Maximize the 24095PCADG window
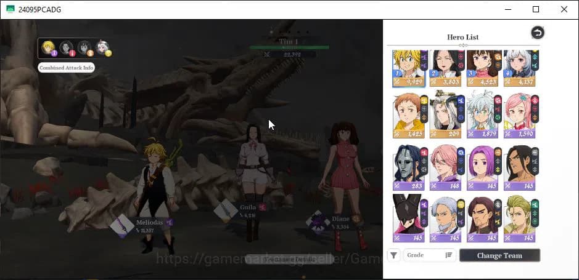Screen dimensions: 579x280 click(x=536, y=9)
